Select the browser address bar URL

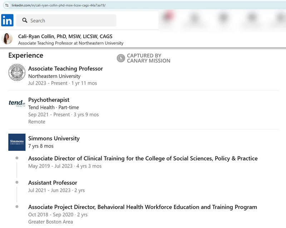(58, 5)
